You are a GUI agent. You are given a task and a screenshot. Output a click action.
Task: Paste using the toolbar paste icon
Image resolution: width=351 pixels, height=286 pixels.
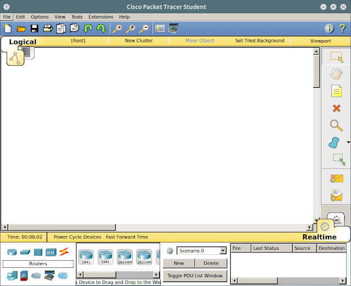click(75, 29)
